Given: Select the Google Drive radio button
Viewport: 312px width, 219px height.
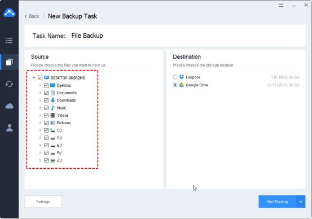Looking at the screenshot, I should (175, 85).
